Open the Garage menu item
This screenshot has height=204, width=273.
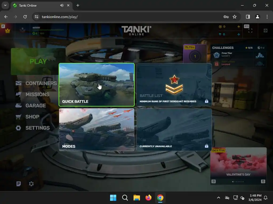point(31,105)
